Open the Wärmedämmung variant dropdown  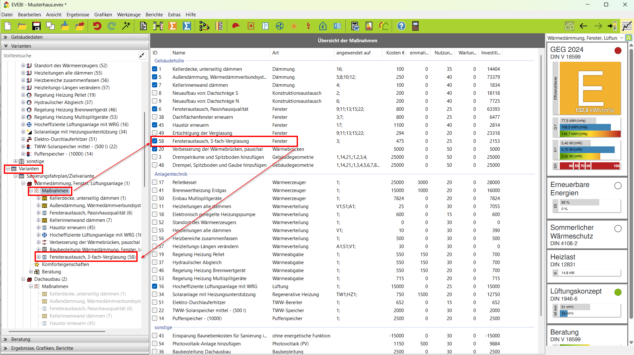pyautogui.click(x=622, y=38)
